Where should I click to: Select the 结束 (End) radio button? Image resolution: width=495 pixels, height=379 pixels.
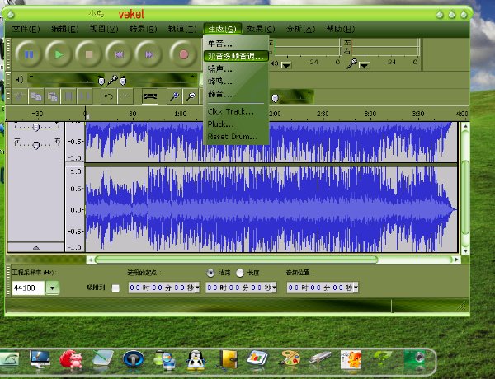[x=210, y=273]
